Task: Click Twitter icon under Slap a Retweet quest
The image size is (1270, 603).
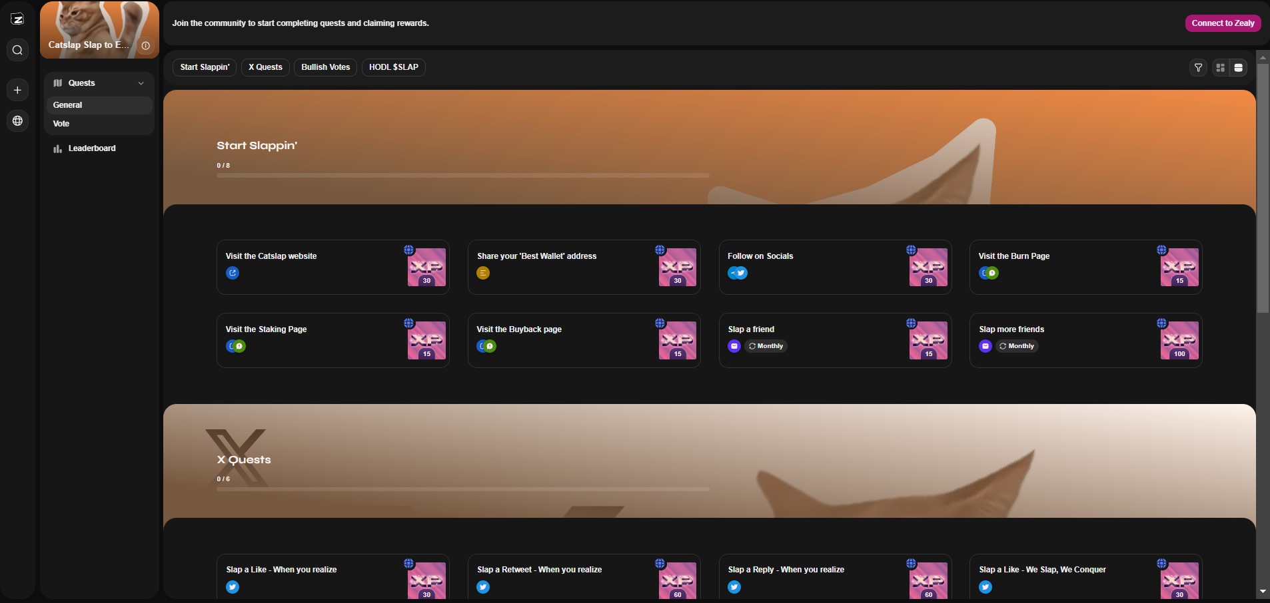Action: pyautogui.click(x=483, y=587)
